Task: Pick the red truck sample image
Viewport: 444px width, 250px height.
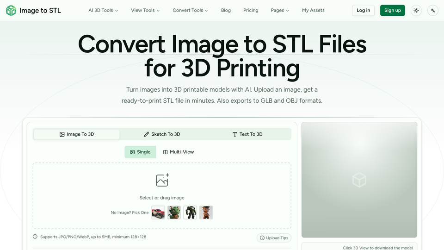Action: (x=158, y=212)
